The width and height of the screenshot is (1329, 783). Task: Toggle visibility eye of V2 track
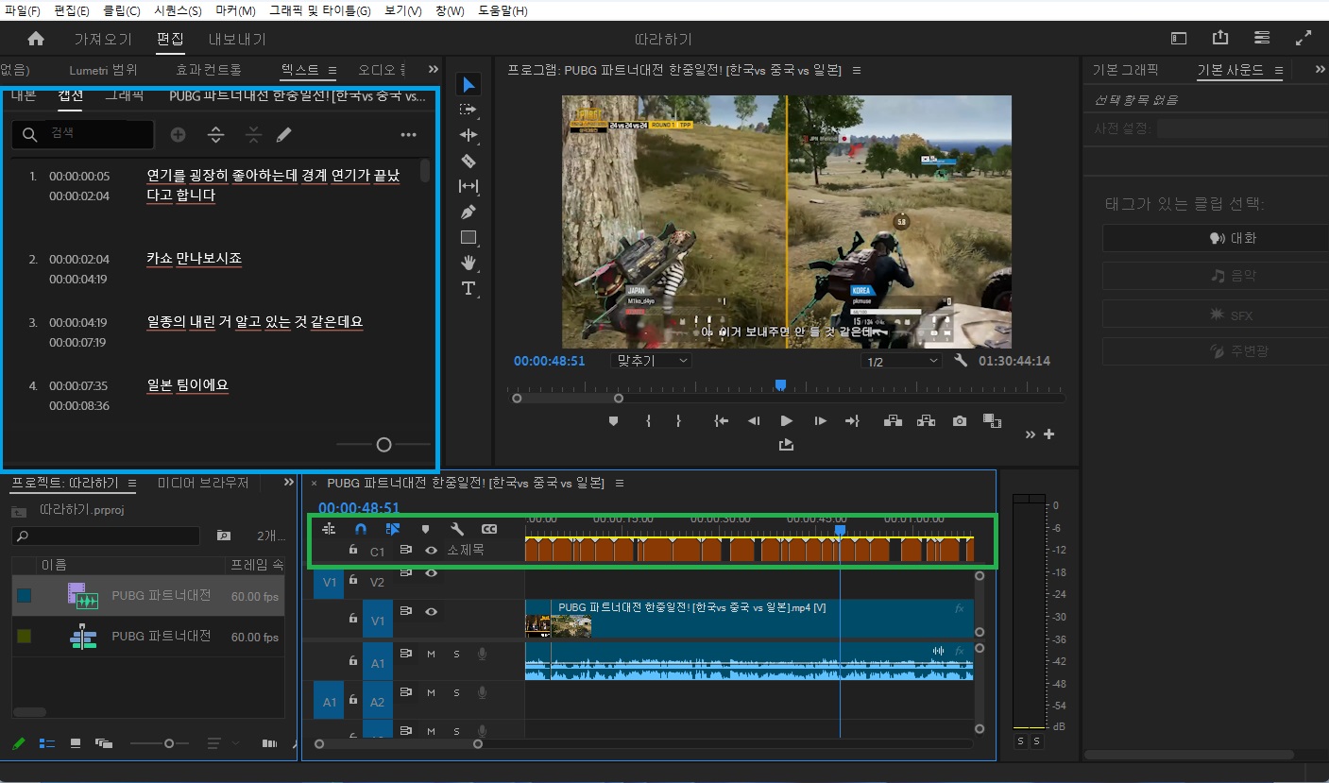(x=431, y=572)
